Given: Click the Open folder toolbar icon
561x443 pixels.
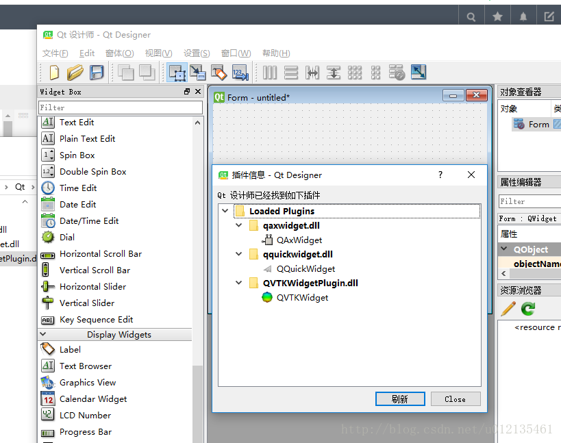Looking at the screenshot, I should [75, 73].
